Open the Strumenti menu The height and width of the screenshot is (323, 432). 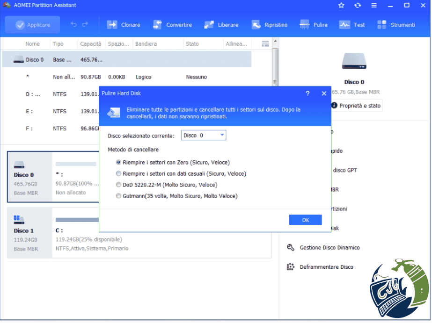[396, 25]
